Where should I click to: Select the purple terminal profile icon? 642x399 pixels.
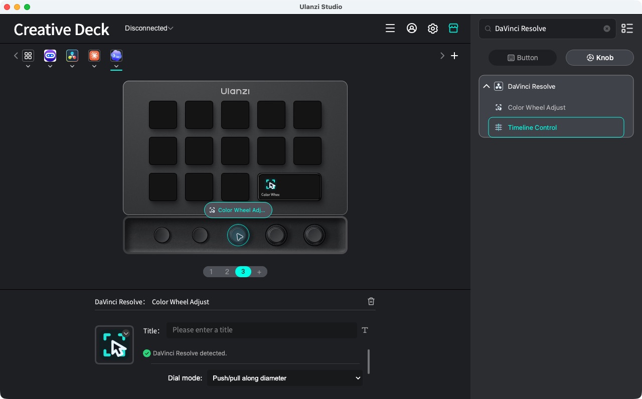click(x=116, y=56)
